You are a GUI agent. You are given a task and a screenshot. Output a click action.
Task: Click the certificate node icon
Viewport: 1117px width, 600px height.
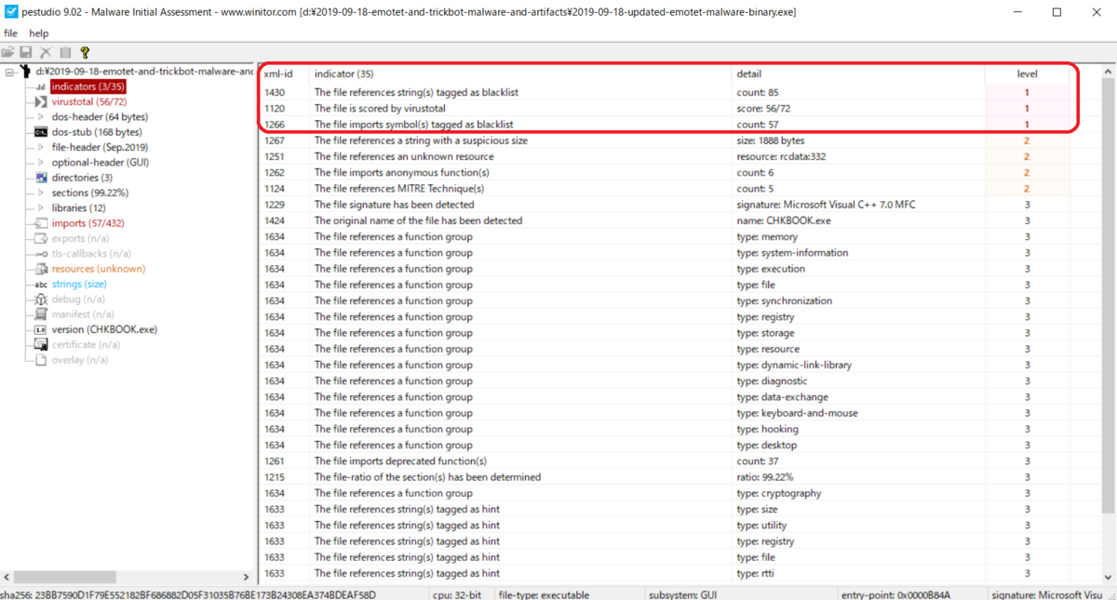click(41, 344)
